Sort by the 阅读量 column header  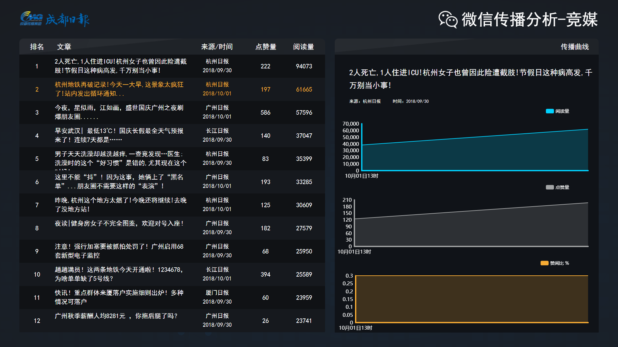point(303,47)
